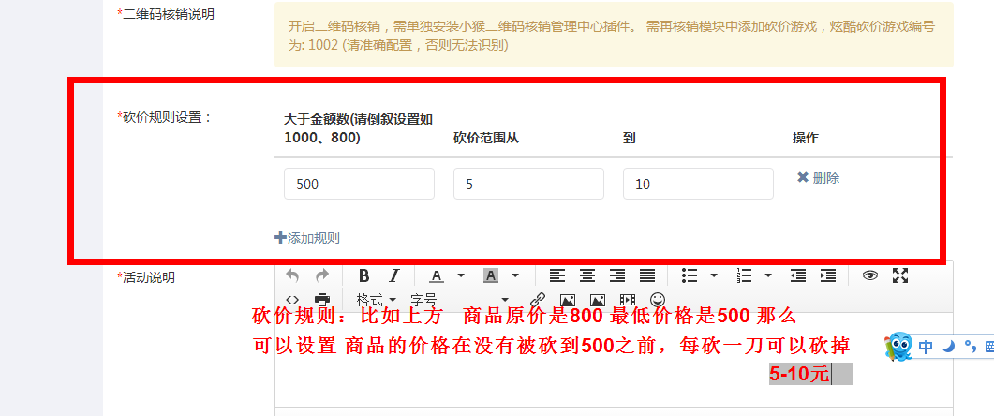Increase indent of paragraph
The image size is (994, 416).
(x=828, y=275)
